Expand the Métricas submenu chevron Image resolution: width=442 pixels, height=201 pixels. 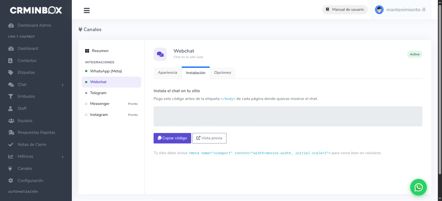pos(63,157)
